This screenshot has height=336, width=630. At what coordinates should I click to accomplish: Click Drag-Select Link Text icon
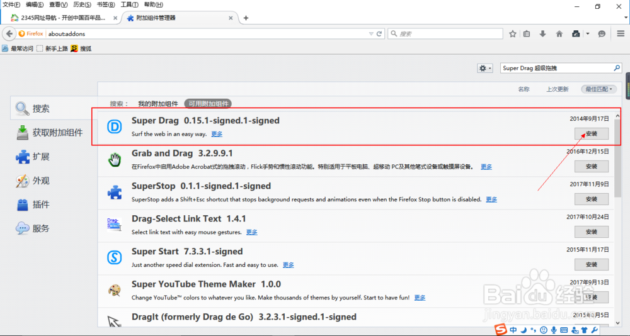(114, 225)
